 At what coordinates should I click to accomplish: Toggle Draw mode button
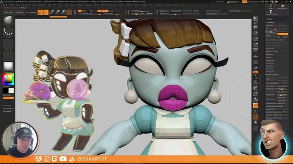[x=46, y=12]
